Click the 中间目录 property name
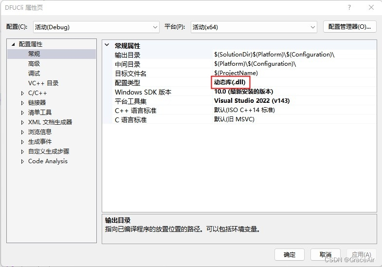 (127, 64)
